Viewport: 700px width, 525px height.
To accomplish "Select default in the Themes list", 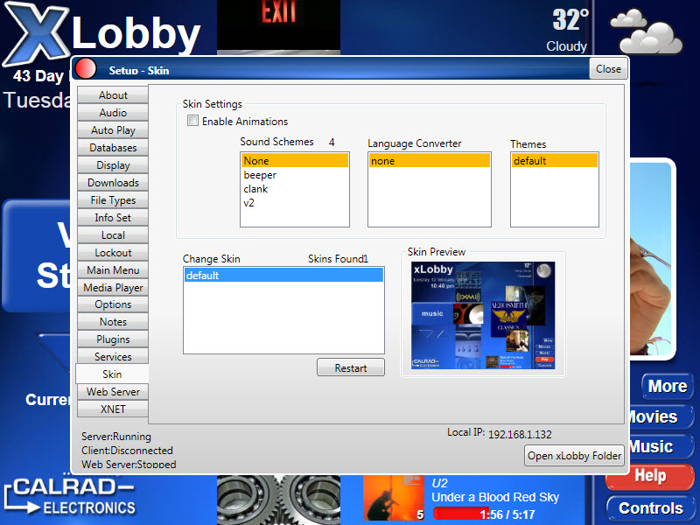I will pos(555,161).
